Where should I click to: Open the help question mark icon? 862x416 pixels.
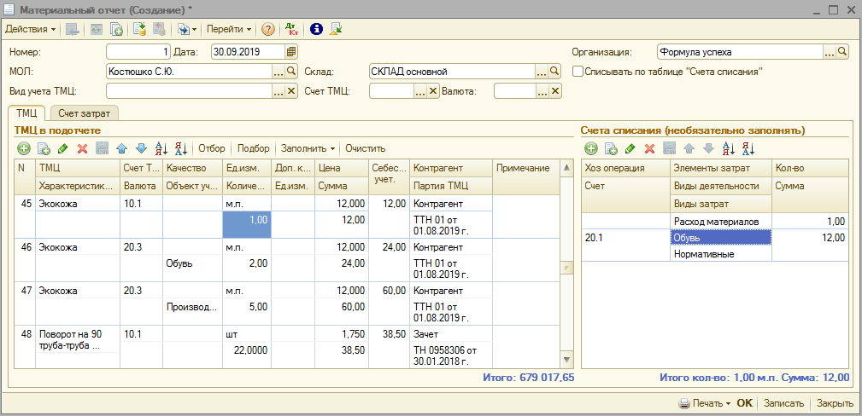[268, 29]
